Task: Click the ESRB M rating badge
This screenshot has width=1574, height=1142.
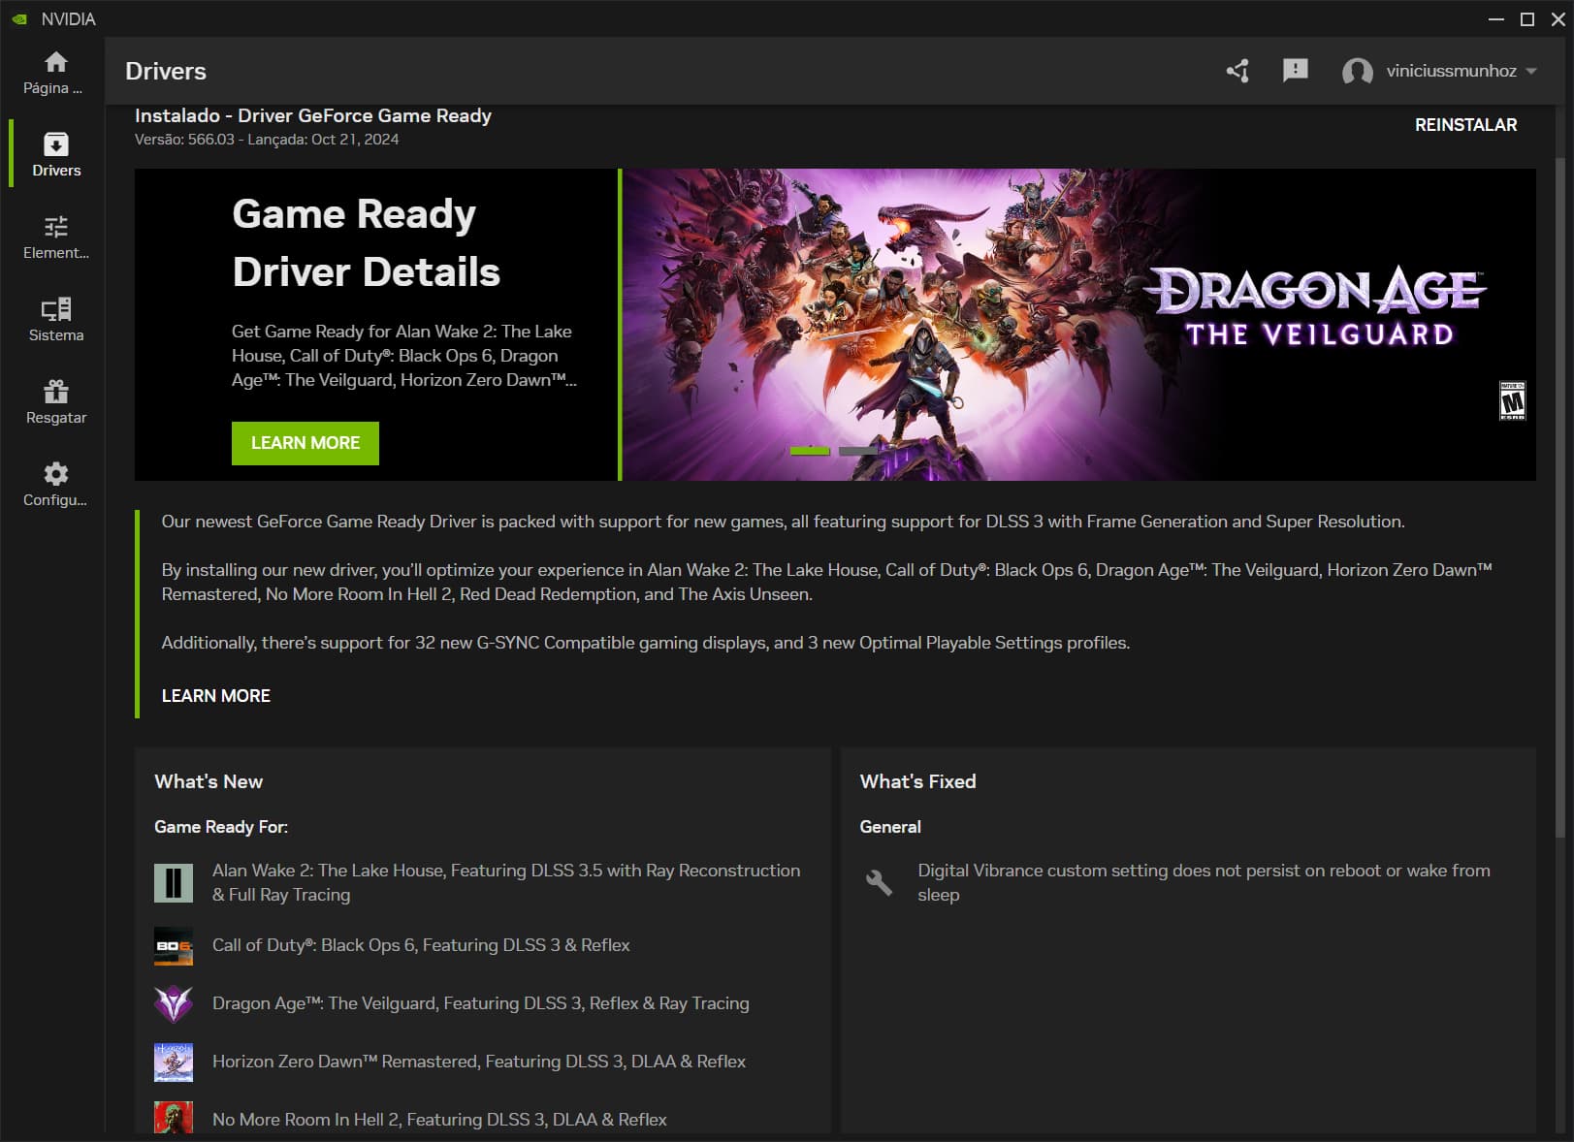Action: pyautogui.click(x=1512, y=400)
